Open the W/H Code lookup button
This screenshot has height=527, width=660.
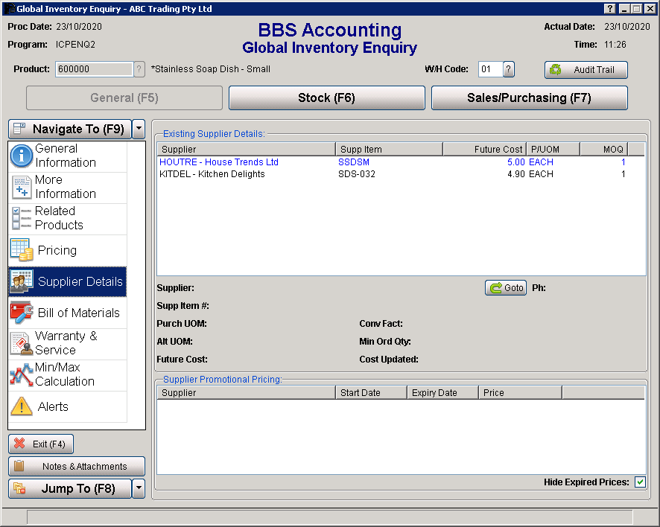510,69
